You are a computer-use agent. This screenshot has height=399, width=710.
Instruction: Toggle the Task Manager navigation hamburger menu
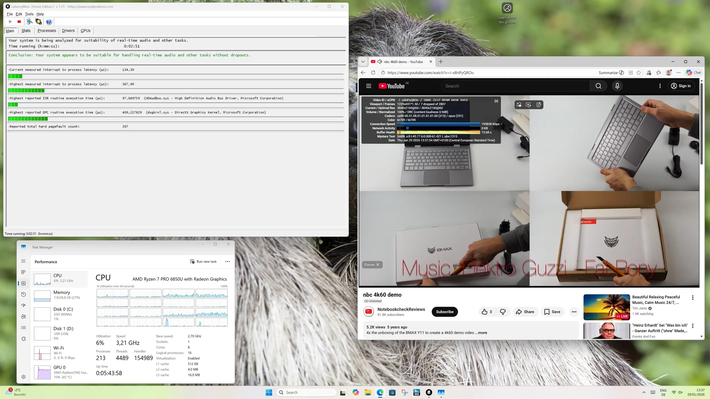point(23,261)
